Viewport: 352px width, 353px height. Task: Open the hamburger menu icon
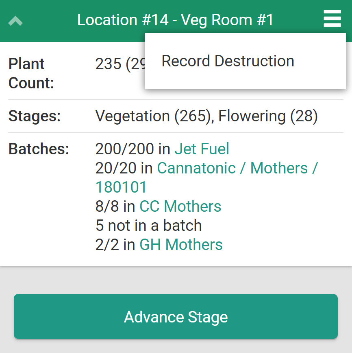coord(332,19)
